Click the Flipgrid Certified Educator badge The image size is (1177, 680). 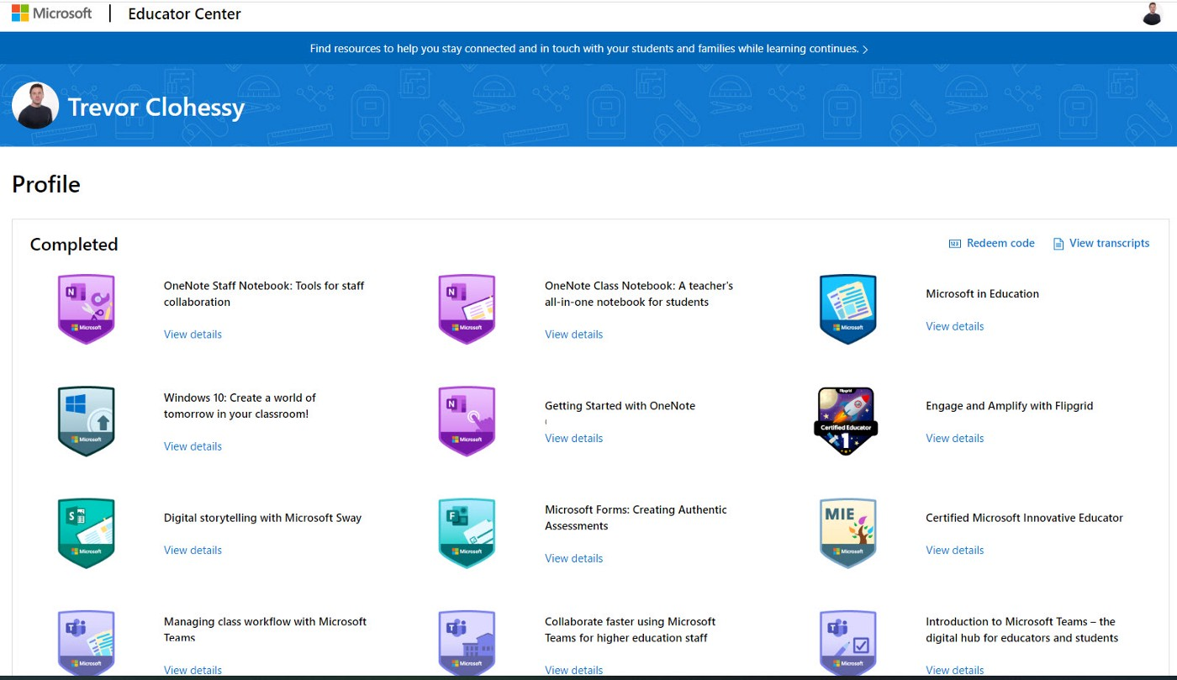[x=846, y=420]
